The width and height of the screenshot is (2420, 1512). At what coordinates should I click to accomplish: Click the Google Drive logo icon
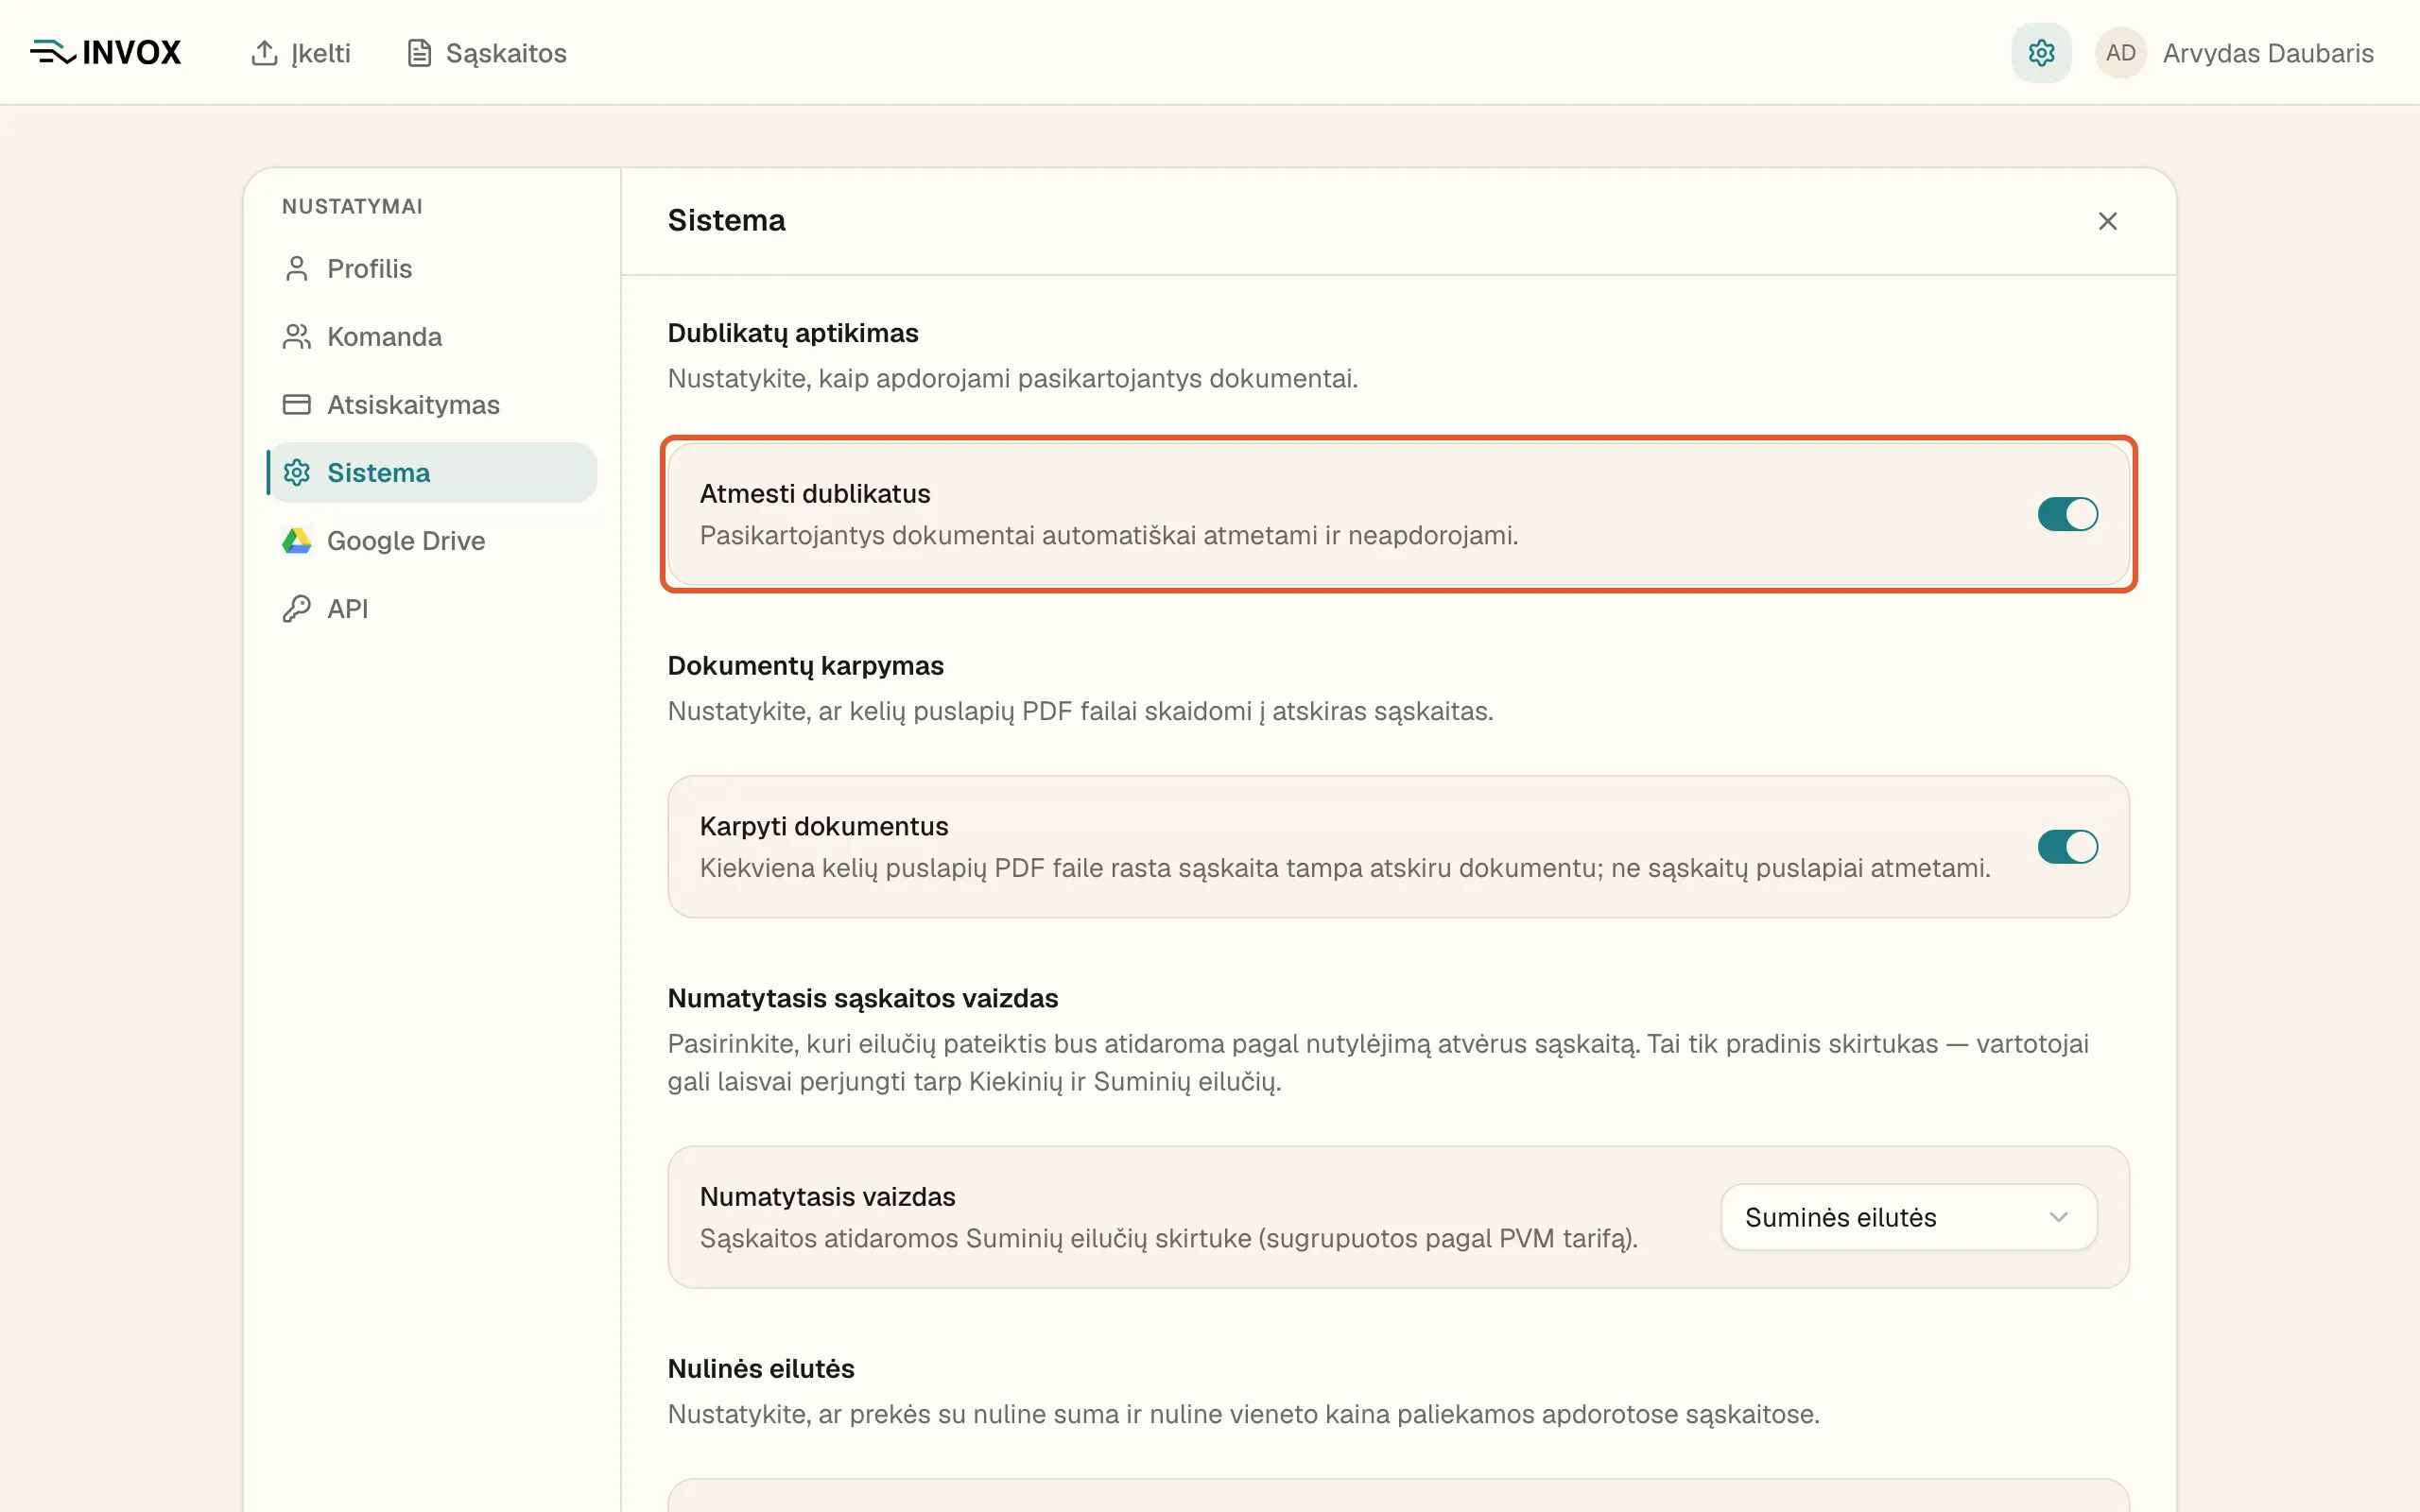click(x=296, y=541)
